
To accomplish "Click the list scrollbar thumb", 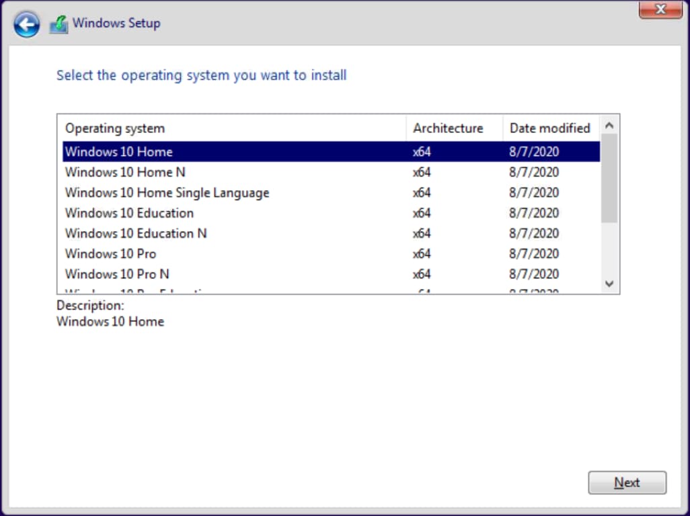I will (609, 178).
